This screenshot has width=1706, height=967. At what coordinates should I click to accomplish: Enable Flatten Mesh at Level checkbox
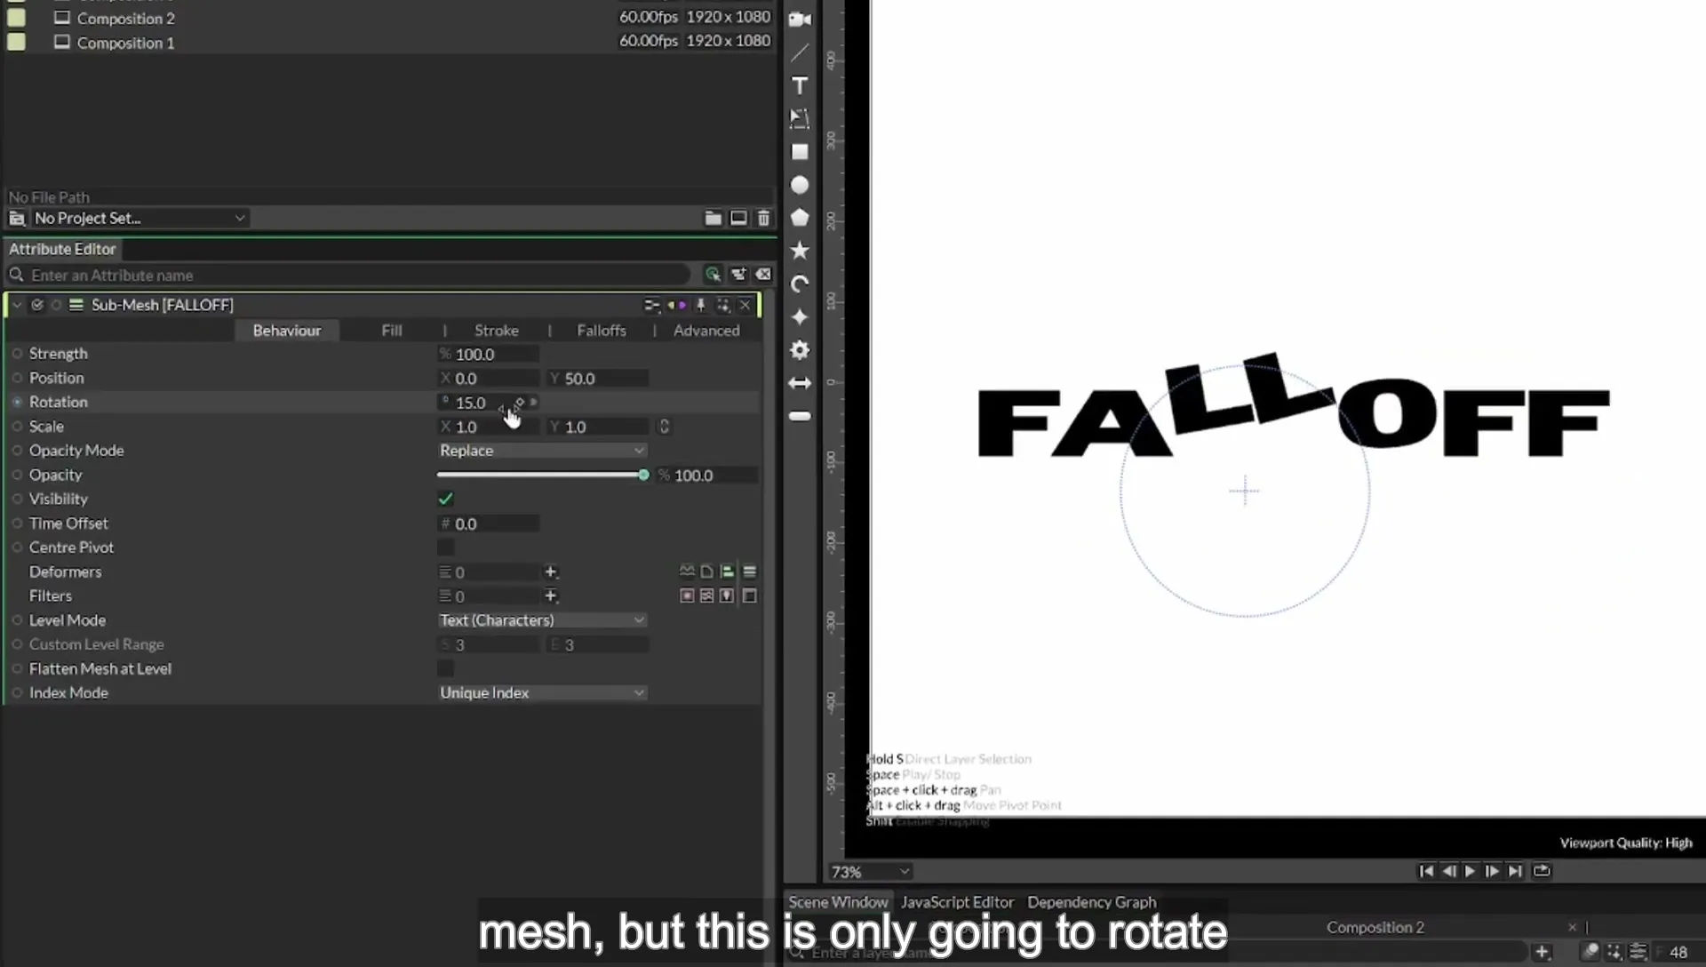445,668
